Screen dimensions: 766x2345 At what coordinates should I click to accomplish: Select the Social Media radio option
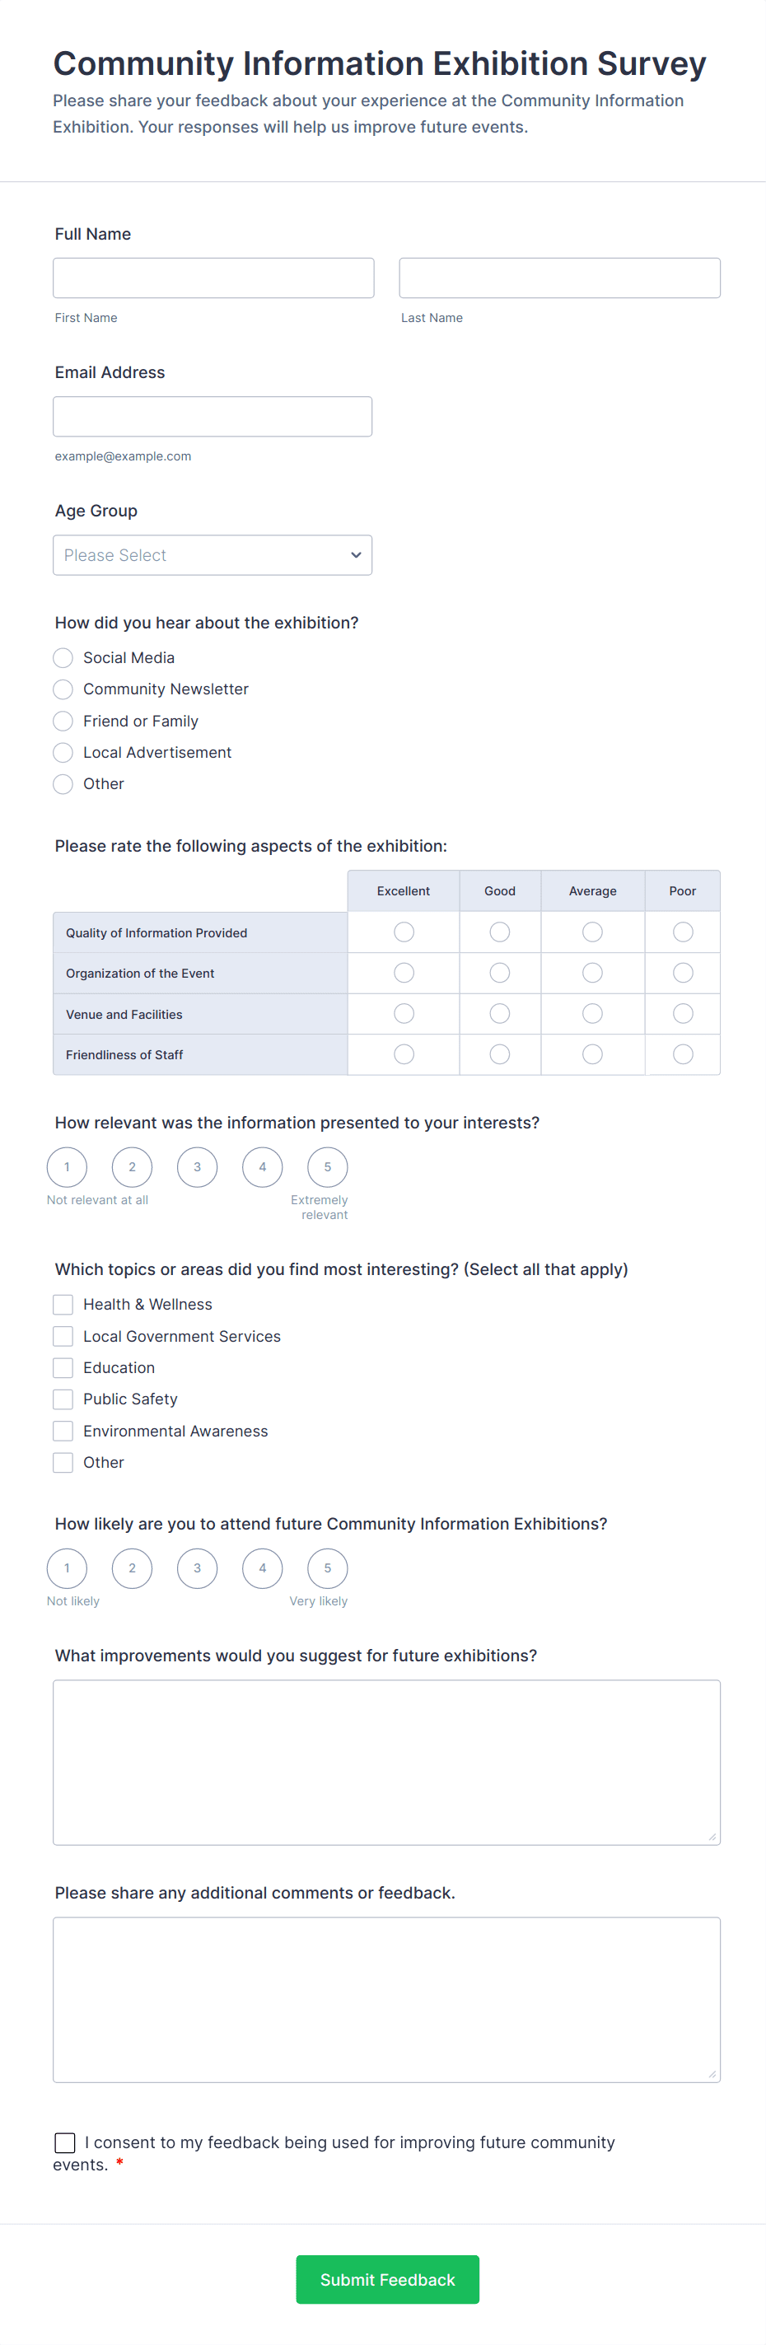63,657
